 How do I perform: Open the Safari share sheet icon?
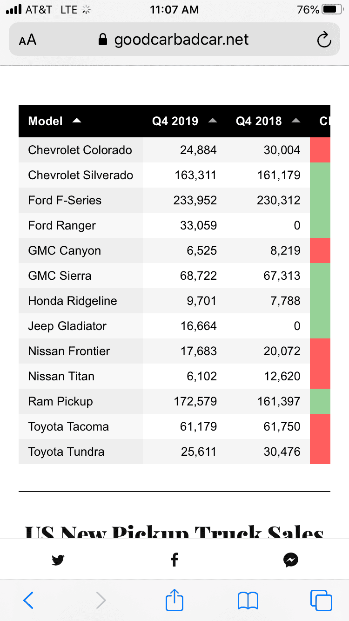(x=174, y=600)
